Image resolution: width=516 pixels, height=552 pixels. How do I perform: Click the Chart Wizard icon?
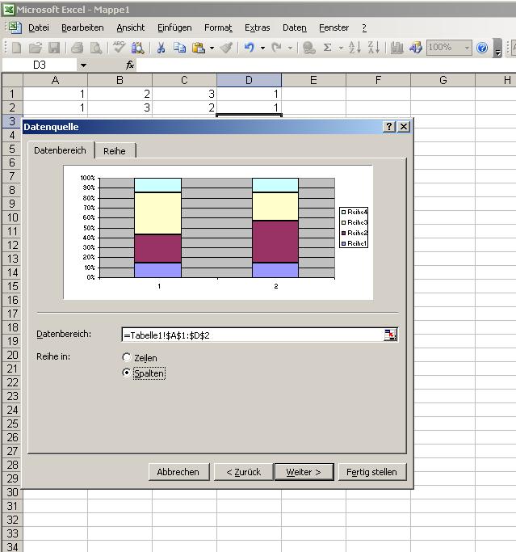[x=396, y=48]
